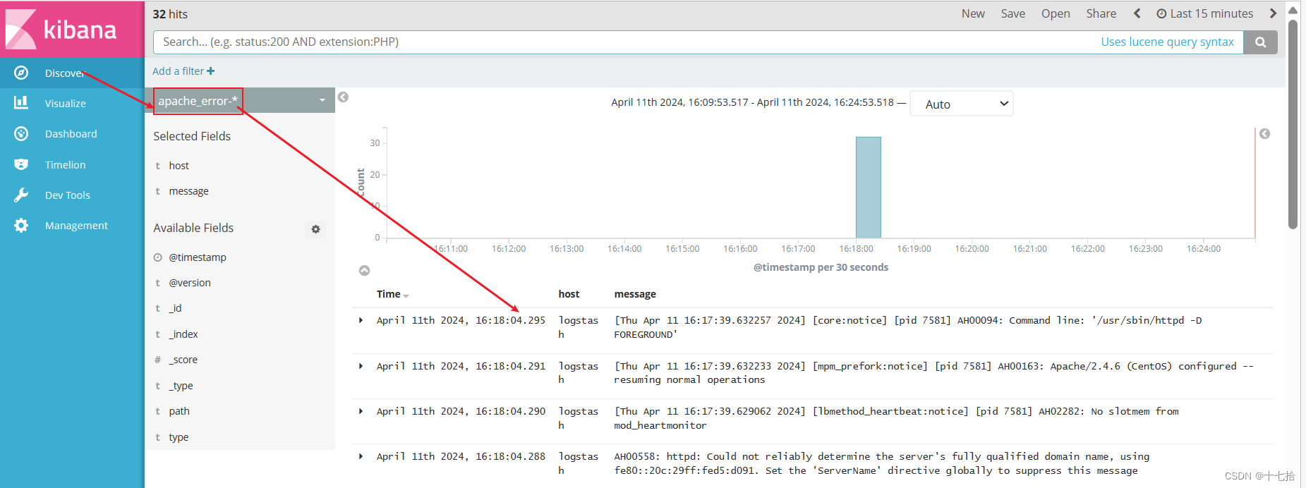1306x488 pixels.
Task: Open the Visualize bar chart icon
Action: tap(21, 103)
